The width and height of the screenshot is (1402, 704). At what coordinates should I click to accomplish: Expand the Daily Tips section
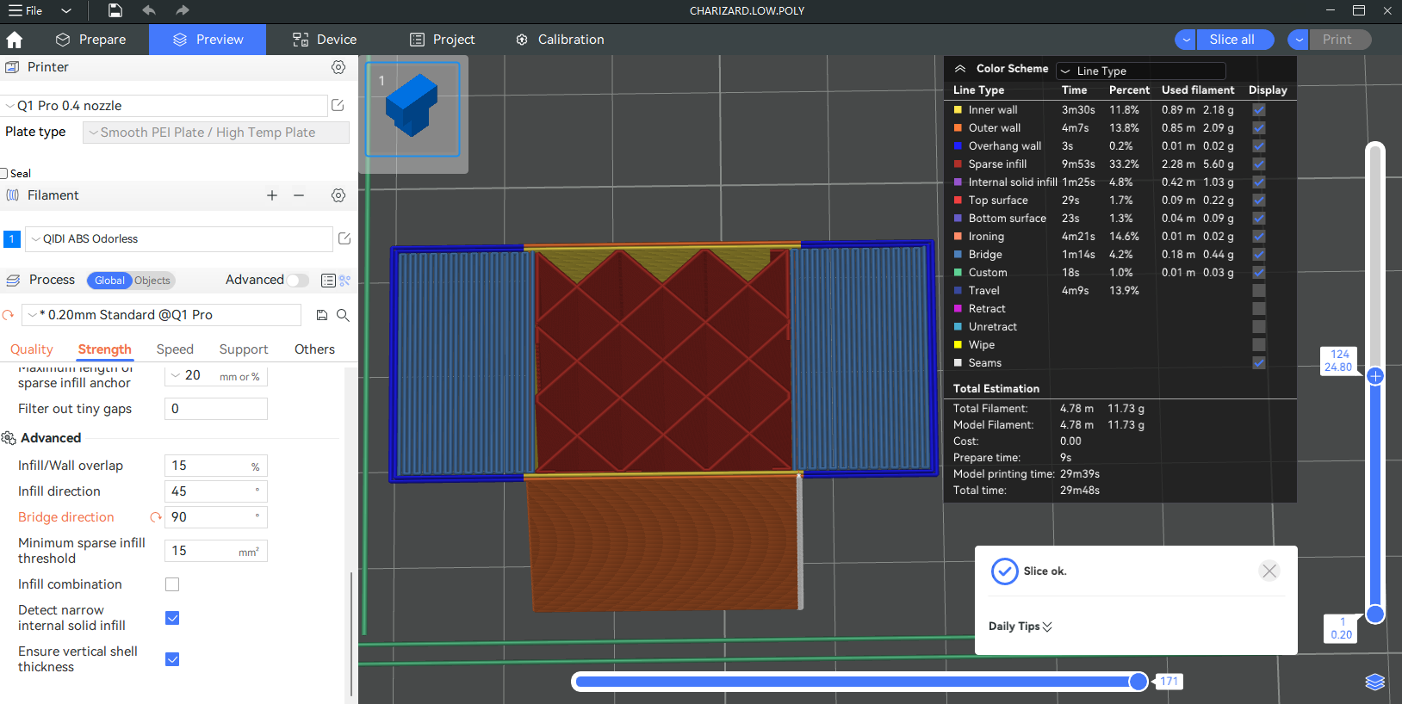tap(1020, 627)
